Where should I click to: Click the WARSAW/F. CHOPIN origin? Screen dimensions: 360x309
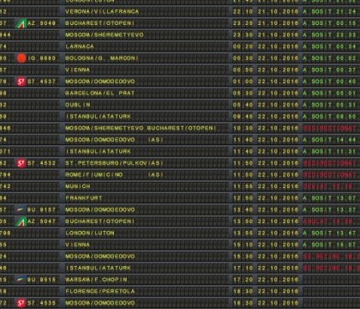[x=96, y=280]
